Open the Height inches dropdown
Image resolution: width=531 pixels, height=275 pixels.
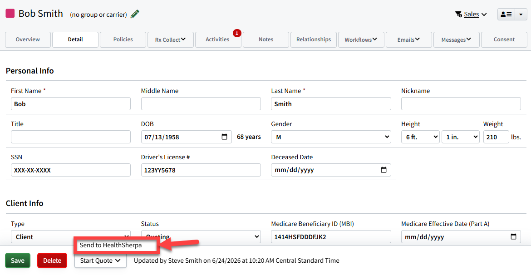point(461,137)
